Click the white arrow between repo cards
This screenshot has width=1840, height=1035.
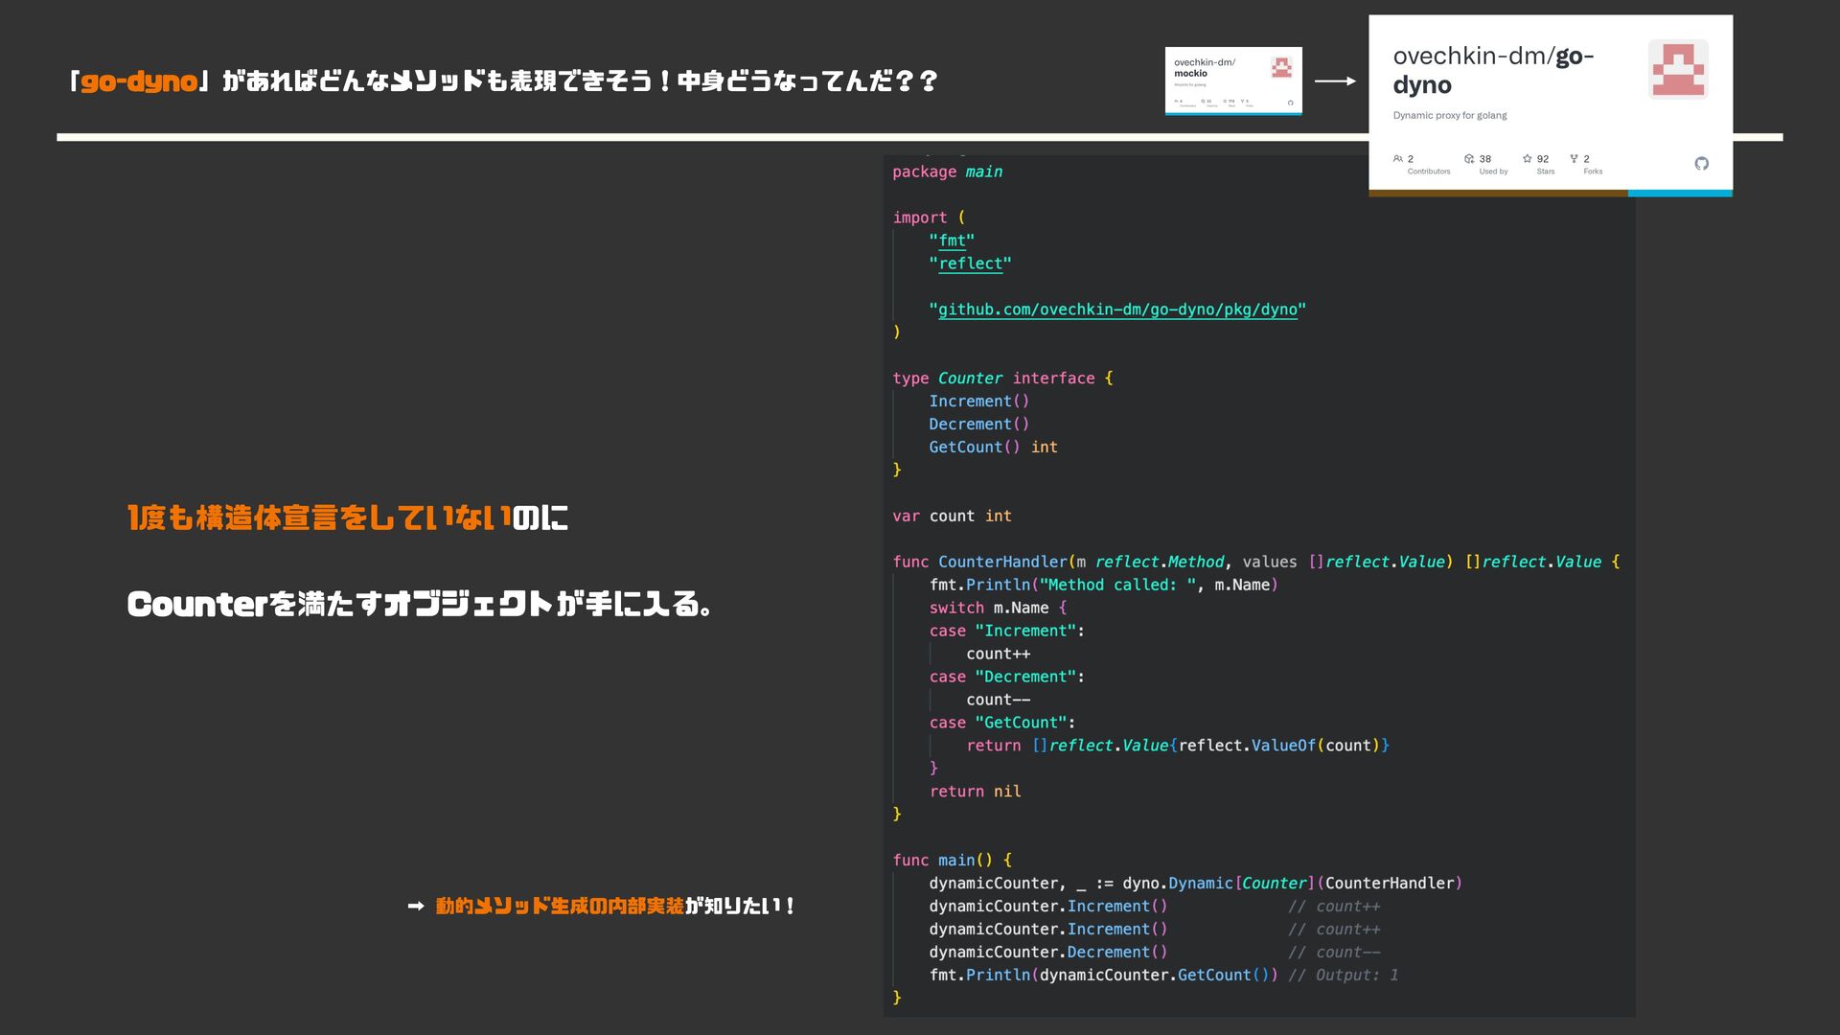pyautogui.click(x=1335, y=81)
